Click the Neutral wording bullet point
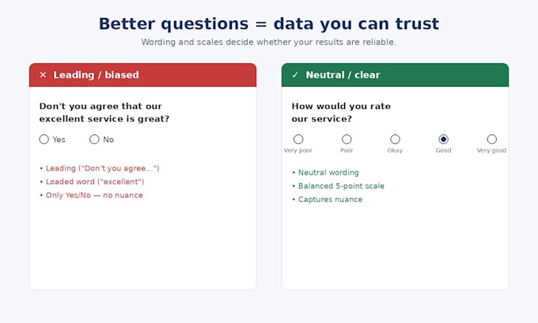The width and height of the screenshot is (538, 323). pyautogui.click(x=325, y=172)
